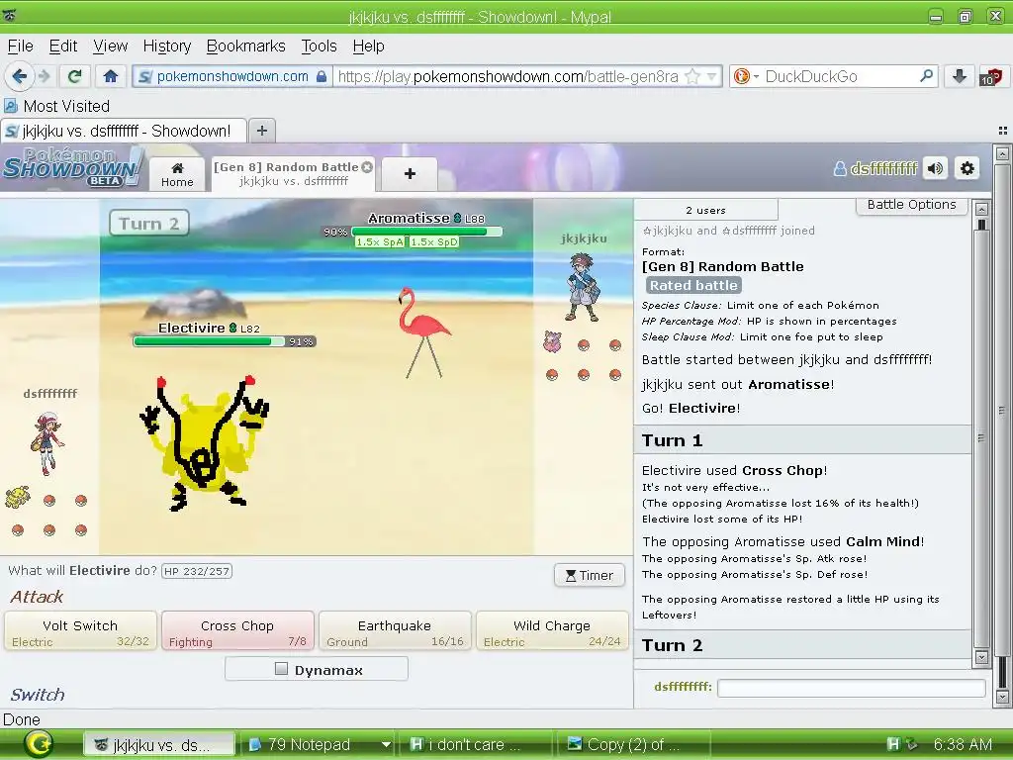Switch to Copy (2) of taskbar window

632,745
